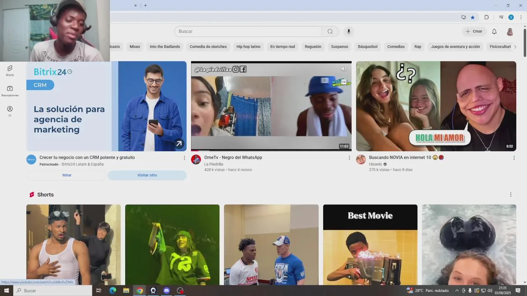The height and width of the screenshot is (296, 527).
Task: Click the OmeTv video progress bar
Action: coord(271,150)
